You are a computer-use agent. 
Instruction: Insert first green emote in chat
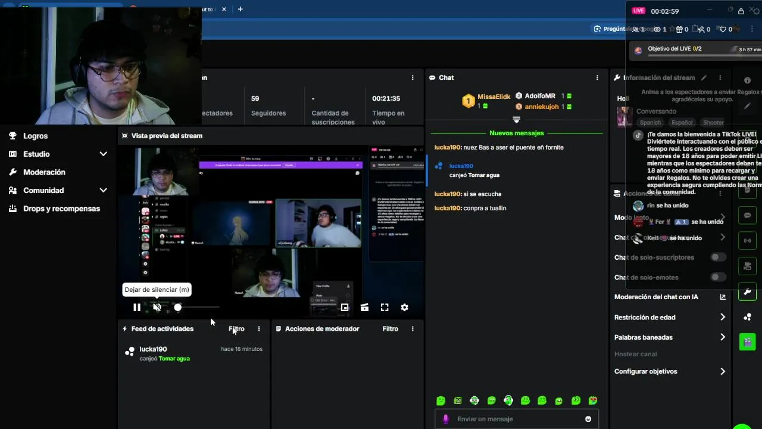(441, 401)
